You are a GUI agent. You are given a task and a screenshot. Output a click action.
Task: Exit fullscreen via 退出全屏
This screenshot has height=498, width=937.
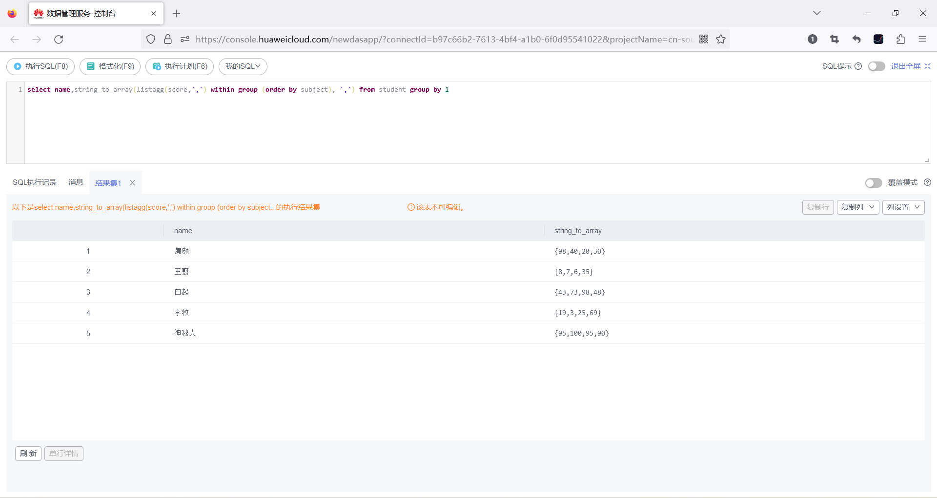(x=911, y=66)
